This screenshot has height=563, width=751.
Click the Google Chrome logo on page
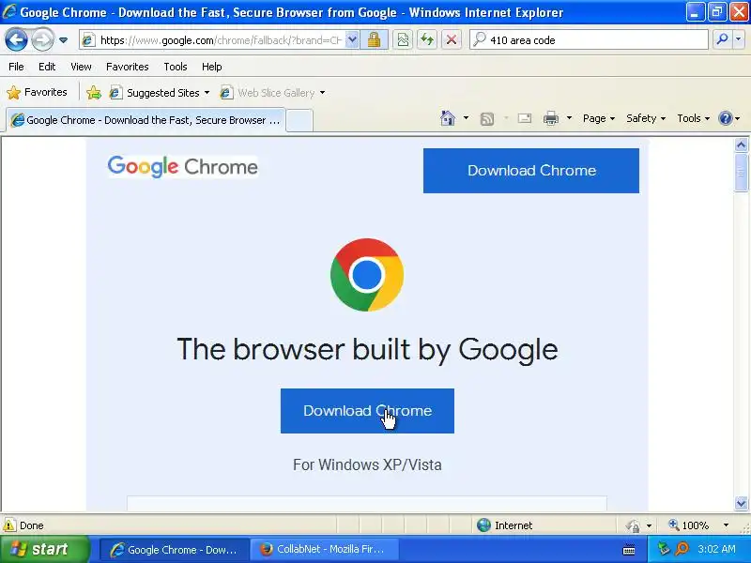click(x=182, y=167)
